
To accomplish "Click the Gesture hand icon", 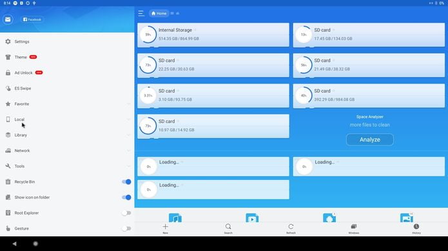I will pos(8,228).
